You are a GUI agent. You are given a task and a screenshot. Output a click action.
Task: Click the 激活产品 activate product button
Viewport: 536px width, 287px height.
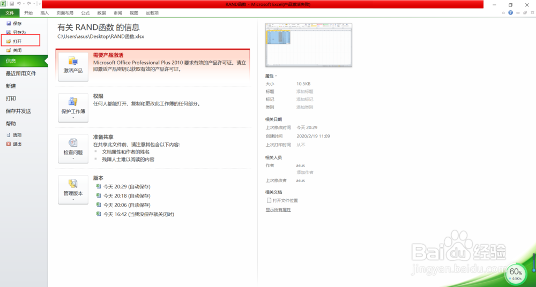pos(73,66)
